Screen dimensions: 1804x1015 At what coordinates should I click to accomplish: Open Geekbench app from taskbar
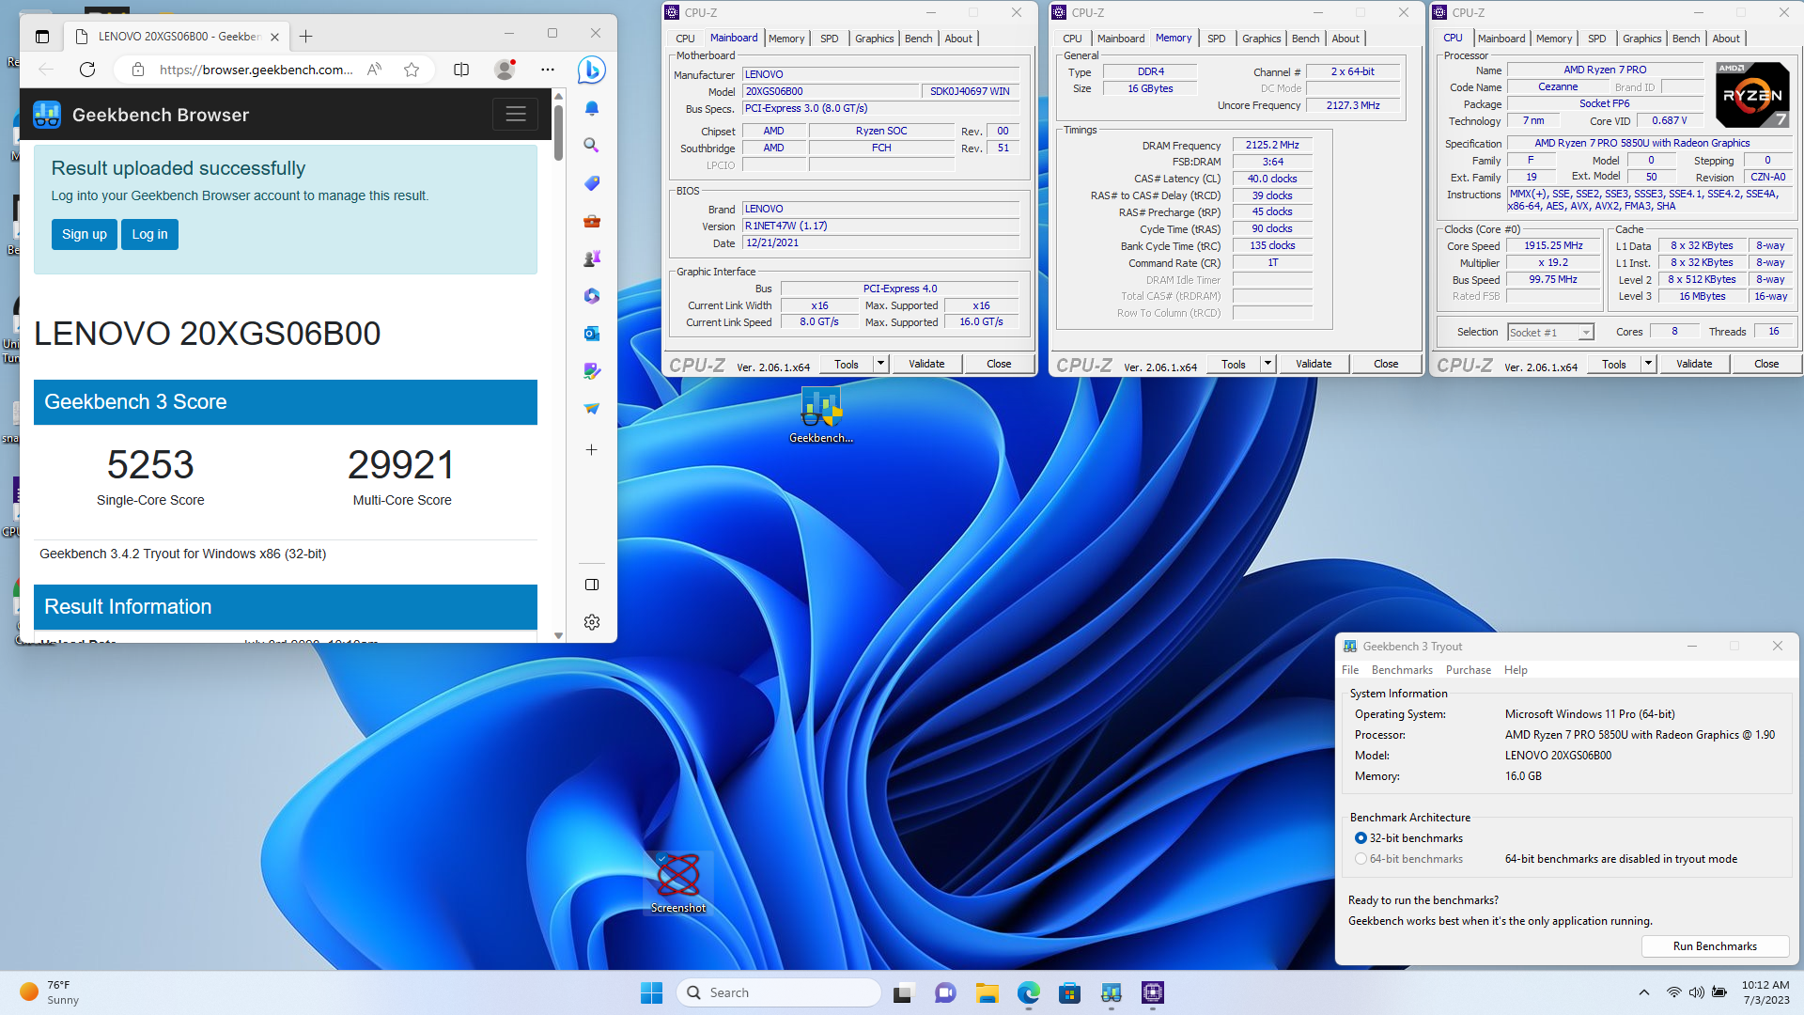(x=1112, y=992)
